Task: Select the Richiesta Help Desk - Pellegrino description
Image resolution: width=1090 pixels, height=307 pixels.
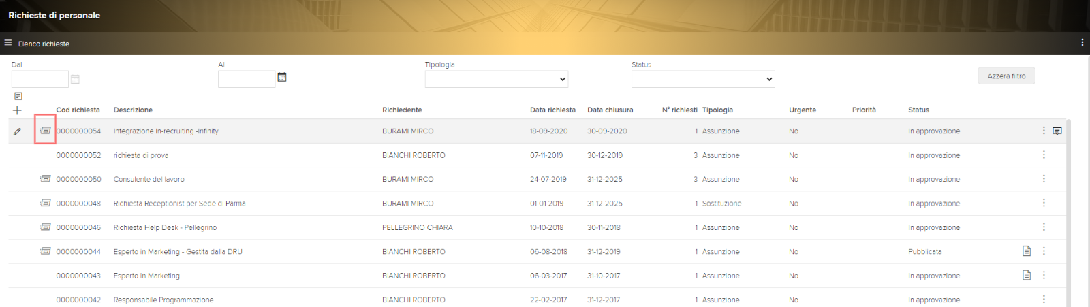Action: (x=165, y=227)
